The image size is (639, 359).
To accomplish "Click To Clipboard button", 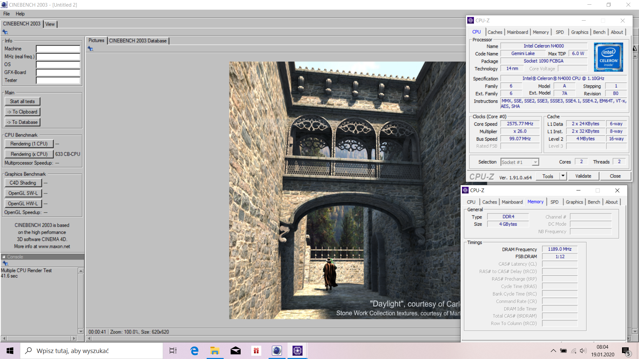I will 22,112.
